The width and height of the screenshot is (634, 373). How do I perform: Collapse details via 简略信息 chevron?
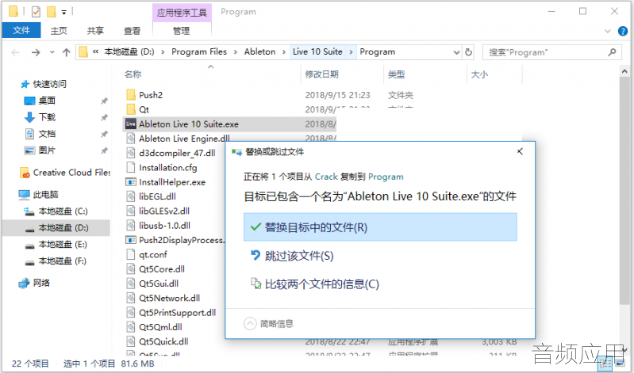[x=250, y=323]
